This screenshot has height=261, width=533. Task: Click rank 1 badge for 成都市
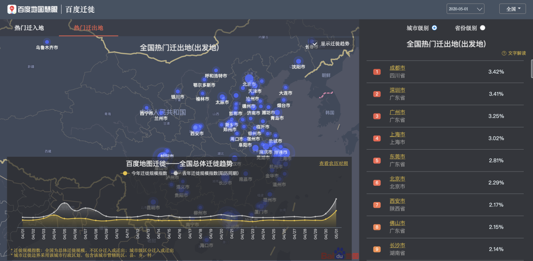point(377,72)
